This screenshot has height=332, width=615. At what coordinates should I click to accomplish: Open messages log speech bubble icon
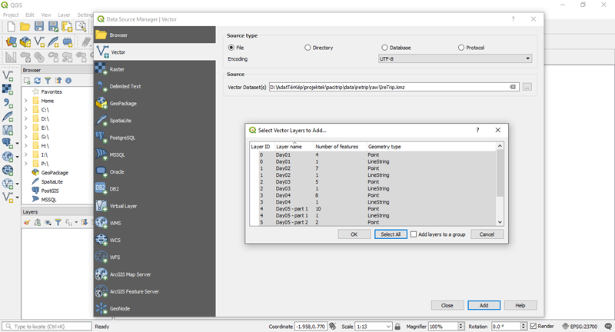[x=608, y=326]
